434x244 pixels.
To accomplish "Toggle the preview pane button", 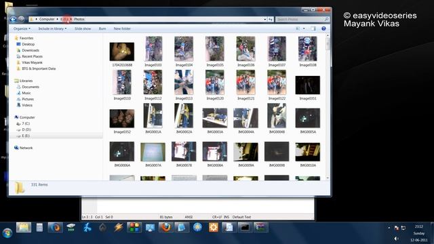I will [313, 28].
